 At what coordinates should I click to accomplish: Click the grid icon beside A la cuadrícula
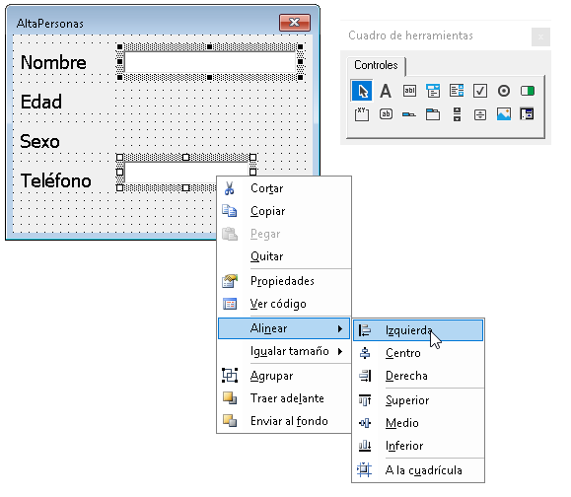[x=364, y=469]
